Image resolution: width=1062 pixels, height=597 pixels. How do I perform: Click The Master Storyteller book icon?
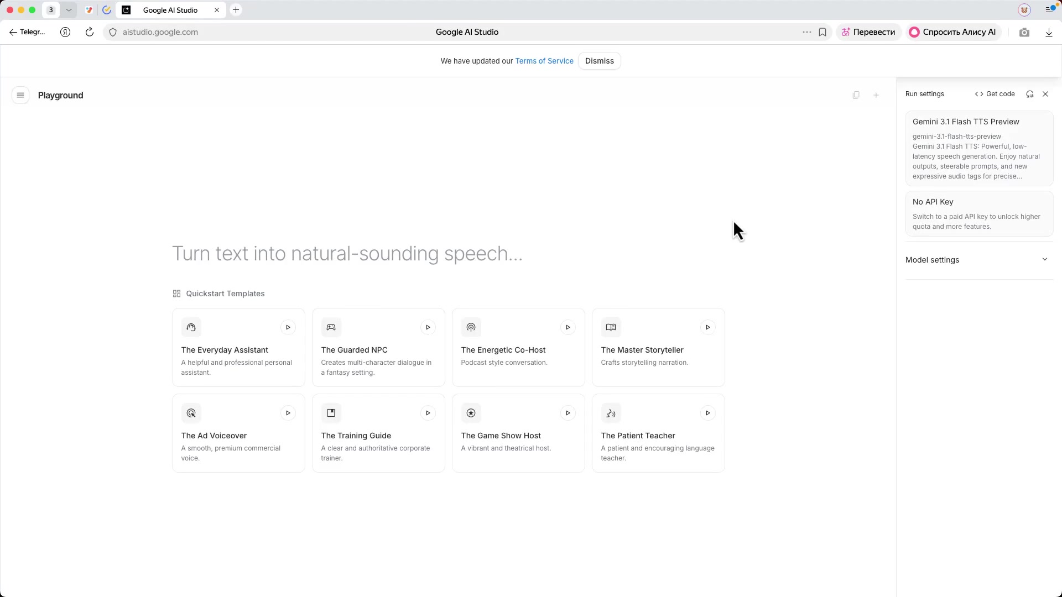point(611,327)
